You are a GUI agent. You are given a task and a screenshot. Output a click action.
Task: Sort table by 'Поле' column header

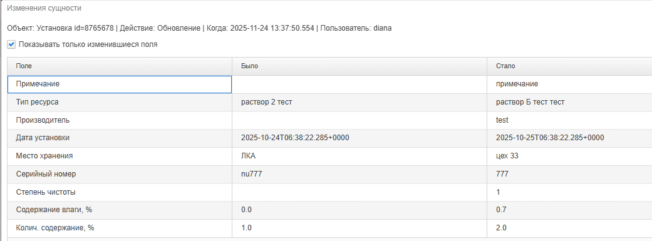(120, 66)
